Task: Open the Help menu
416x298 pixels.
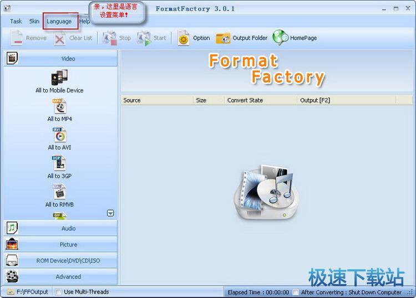Action: [84, 22]
